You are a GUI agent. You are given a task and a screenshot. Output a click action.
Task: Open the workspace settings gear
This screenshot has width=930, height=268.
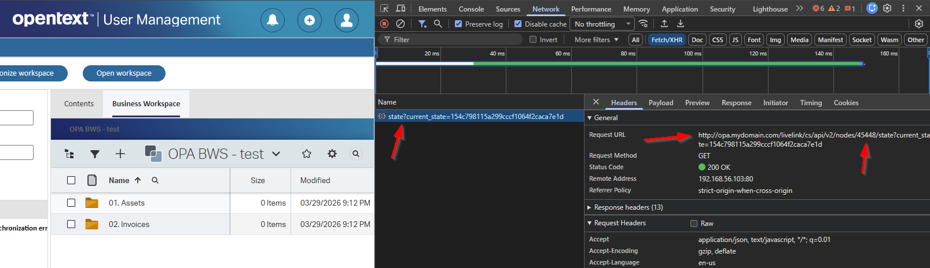point(332,154)
